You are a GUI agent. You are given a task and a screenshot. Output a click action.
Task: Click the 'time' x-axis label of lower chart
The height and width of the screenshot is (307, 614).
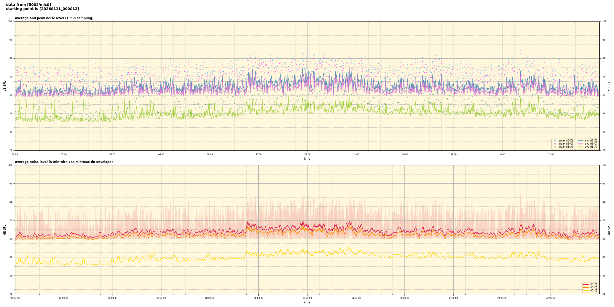[307, 302]
